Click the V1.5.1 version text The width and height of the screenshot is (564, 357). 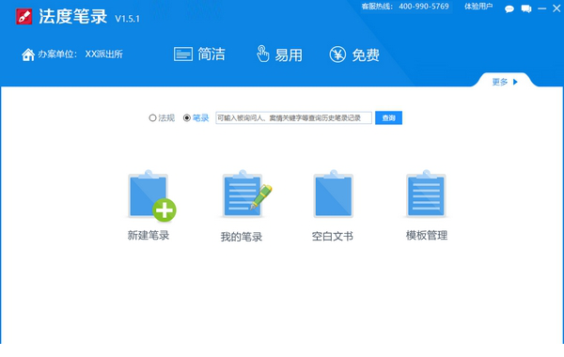pyautogui.click(x=127, y=19)
